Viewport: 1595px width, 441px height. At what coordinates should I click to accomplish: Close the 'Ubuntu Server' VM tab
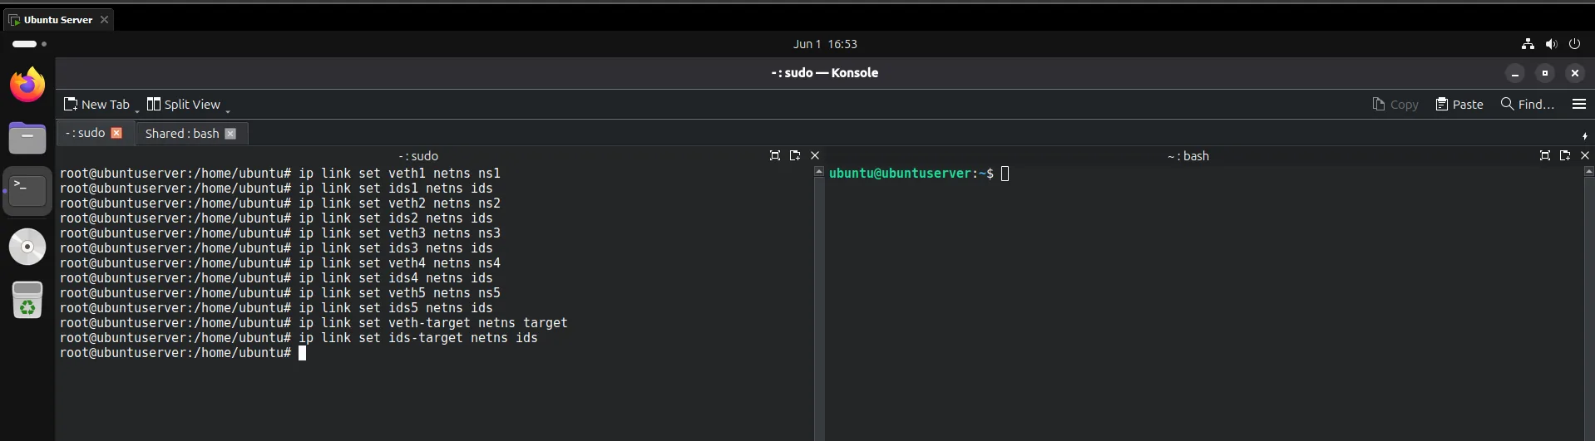point(104,20)
